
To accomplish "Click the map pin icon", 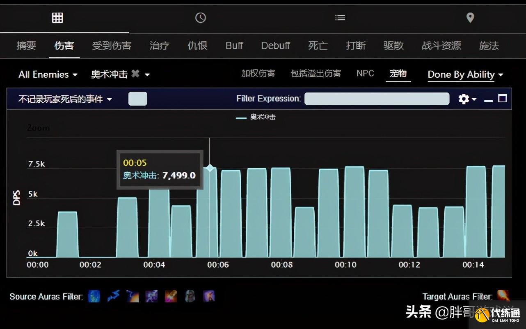I will point(470,18).
